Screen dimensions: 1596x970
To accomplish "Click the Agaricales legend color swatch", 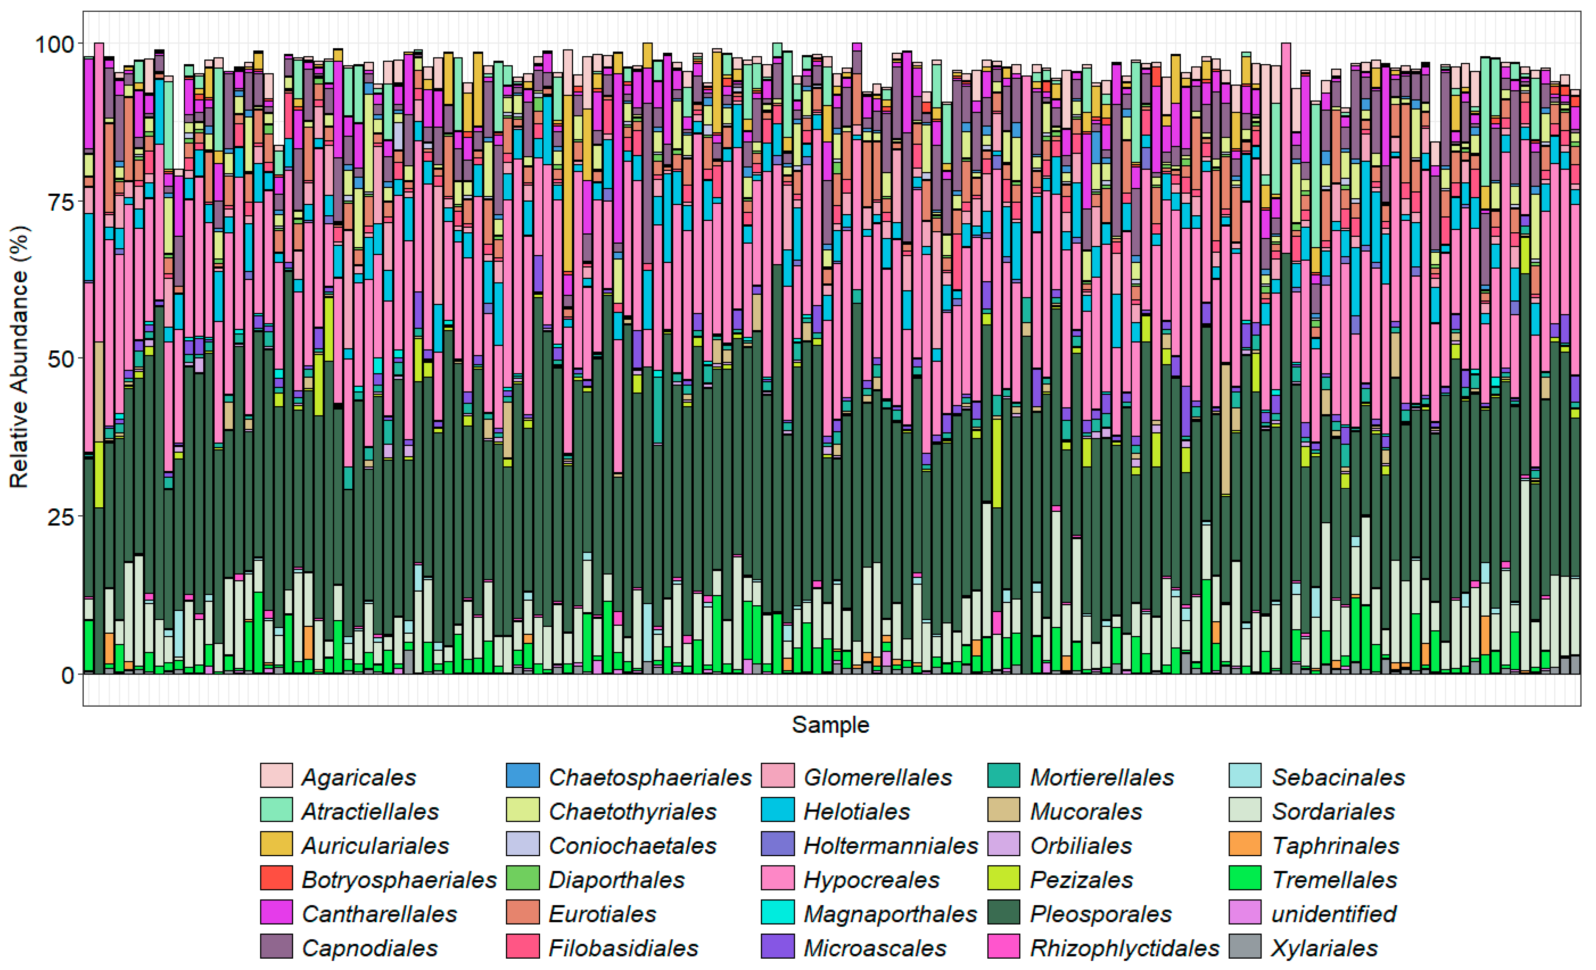I will click(x=277, y=775).
